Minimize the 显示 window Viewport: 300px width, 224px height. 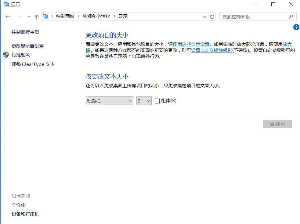tap(255, 4)
